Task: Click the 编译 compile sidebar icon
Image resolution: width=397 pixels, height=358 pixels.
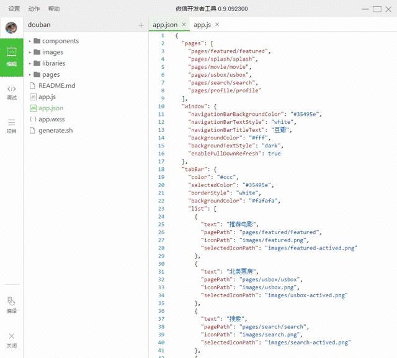Action: point(11,305)
